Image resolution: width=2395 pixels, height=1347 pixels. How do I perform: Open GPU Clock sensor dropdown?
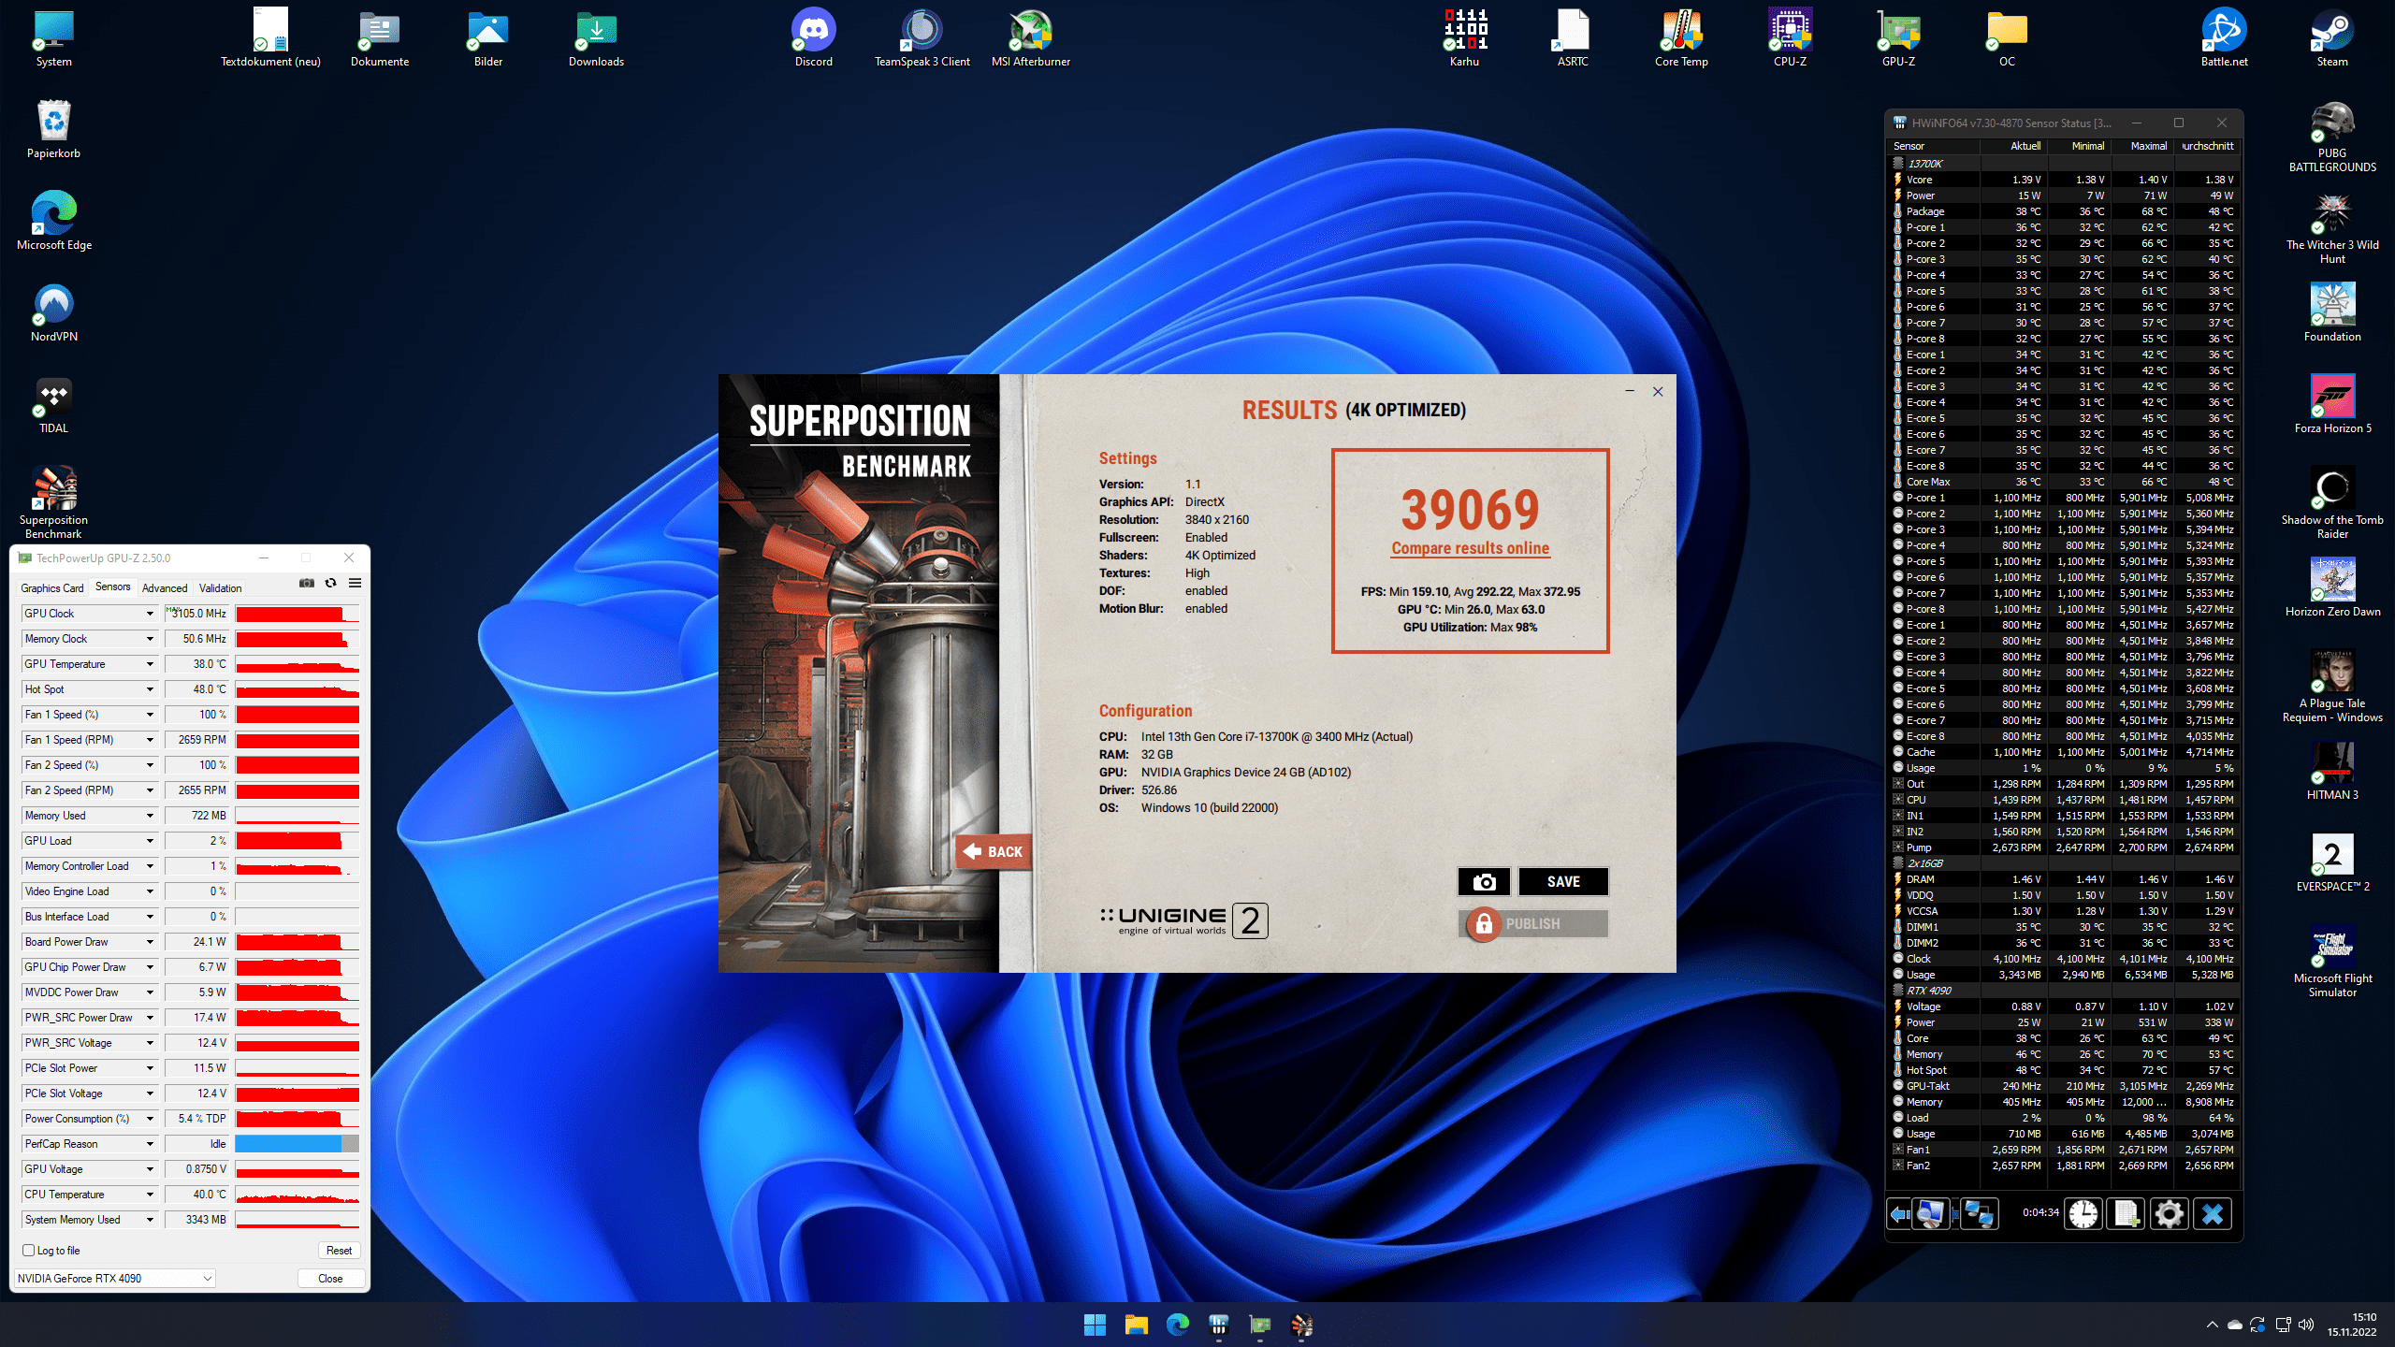(x=149, y=614)
